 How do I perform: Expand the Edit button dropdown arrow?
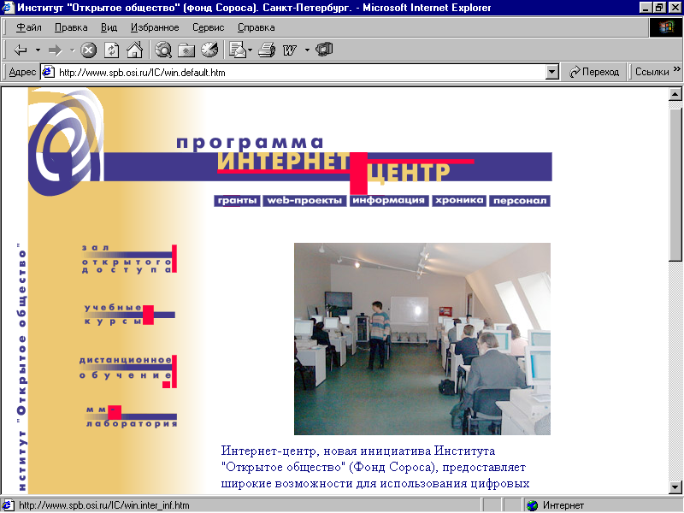coord(307,50)
